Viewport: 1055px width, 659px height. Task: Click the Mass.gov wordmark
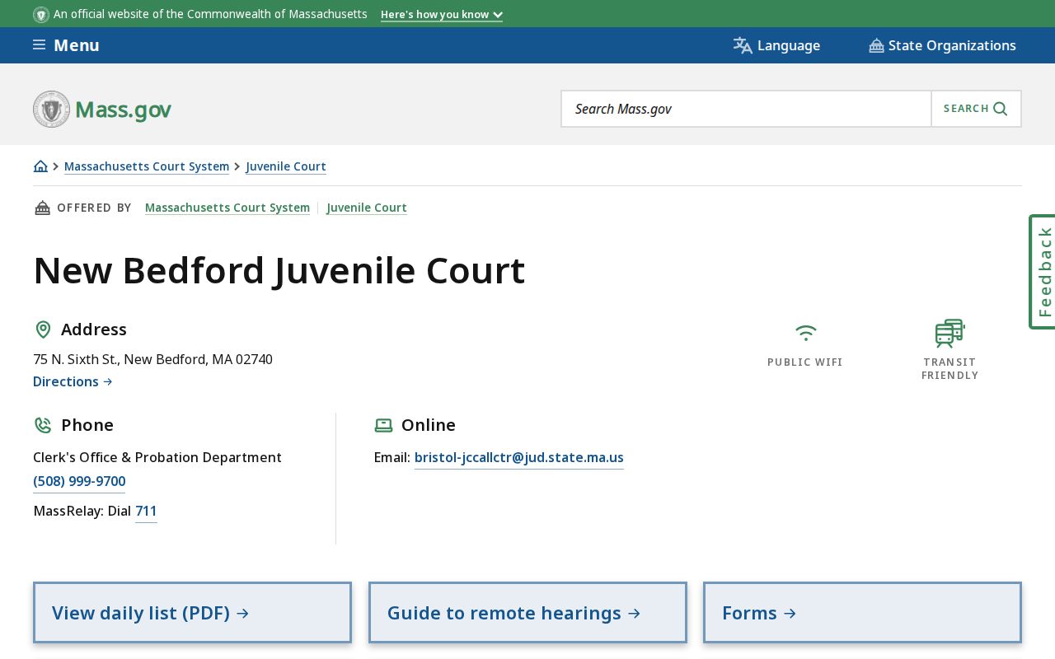(x=124, y=110)
